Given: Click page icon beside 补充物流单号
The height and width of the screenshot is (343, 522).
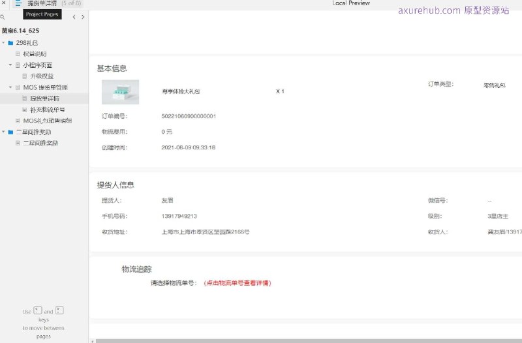Looking at the screenshot, I should point(25,110).
